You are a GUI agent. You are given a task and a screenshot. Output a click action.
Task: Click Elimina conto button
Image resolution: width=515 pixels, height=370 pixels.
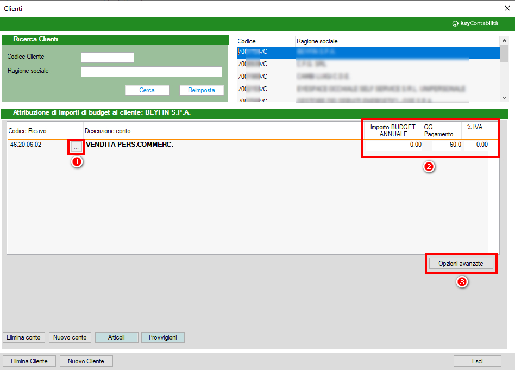23,337
